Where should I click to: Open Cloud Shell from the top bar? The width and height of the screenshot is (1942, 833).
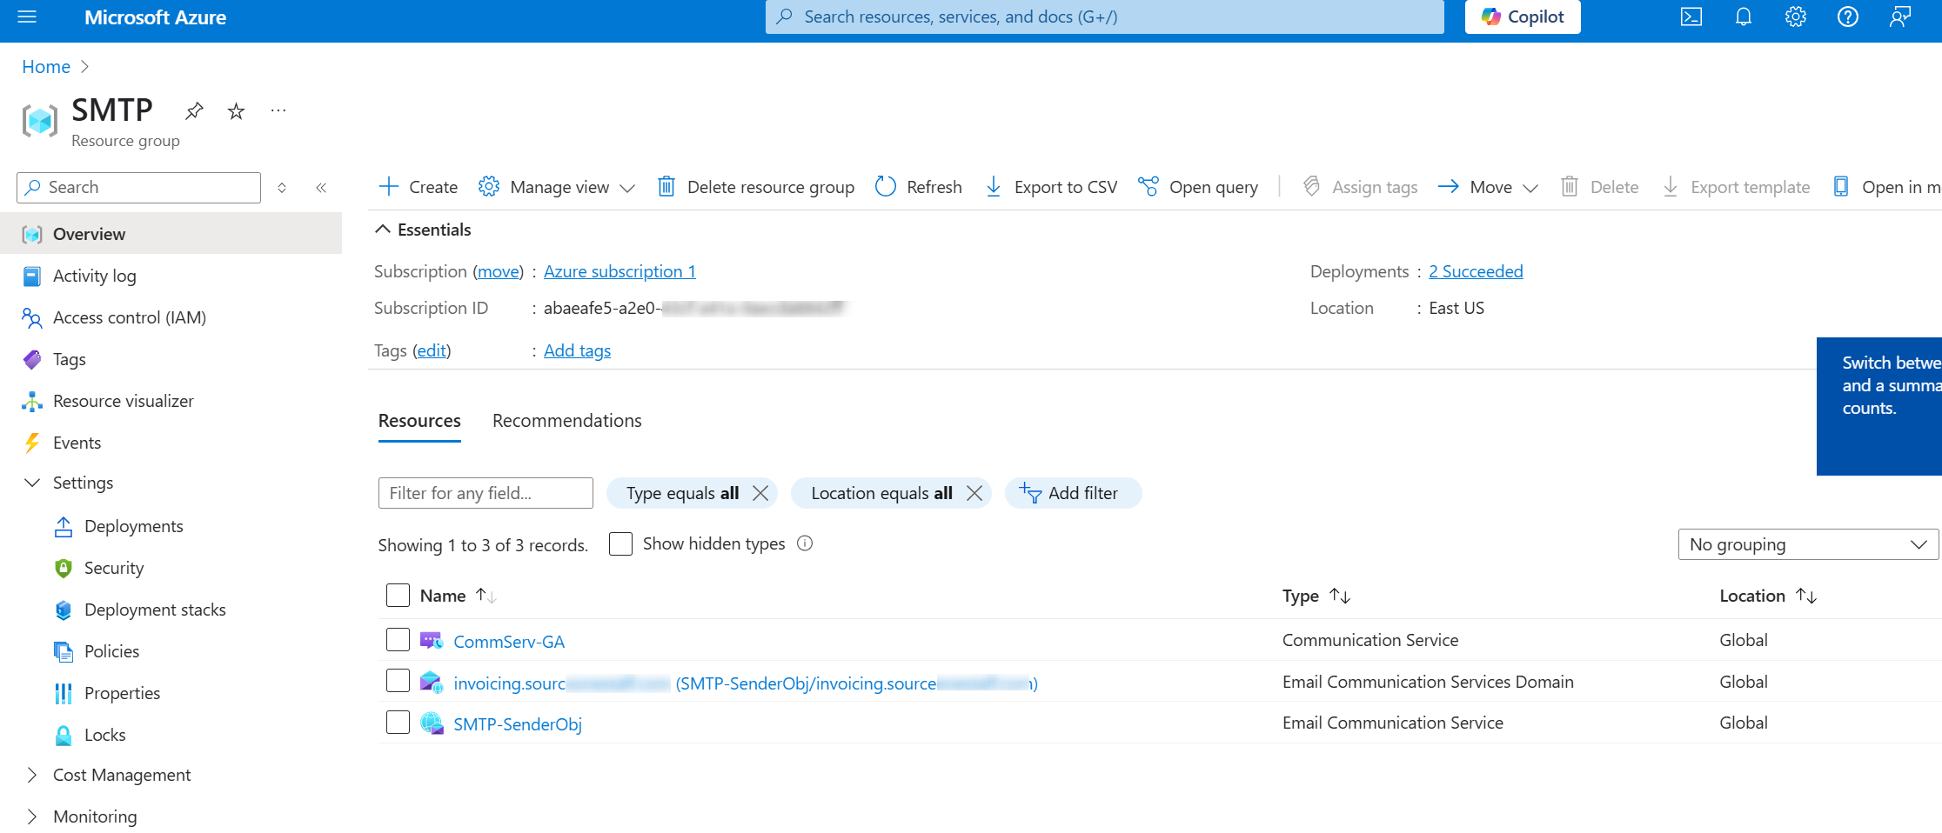pos(1691,17)
